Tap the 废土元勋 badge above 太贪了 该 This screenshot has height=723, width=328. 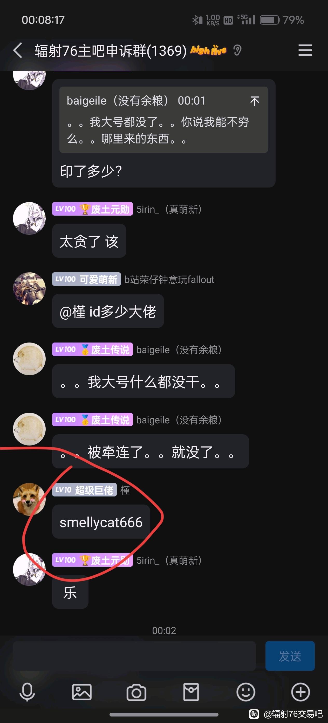pos(92,209)
